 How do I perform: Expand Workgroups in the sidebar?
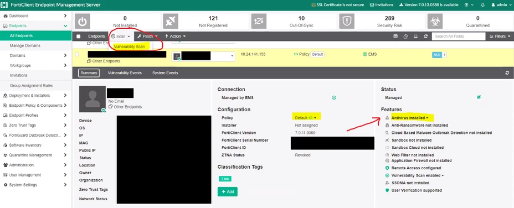point(35,65)
